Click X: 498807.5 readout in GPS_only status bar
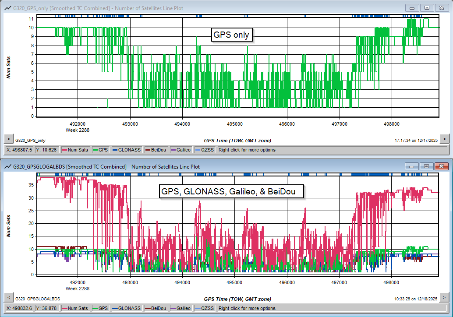Image resolution: width=453 pixels, height=317 pixels. coord(20,150)
